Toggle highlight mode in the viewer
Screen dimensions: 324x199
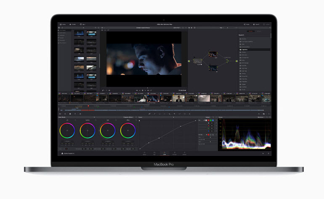pyautogui.click(x=108, y=30)
